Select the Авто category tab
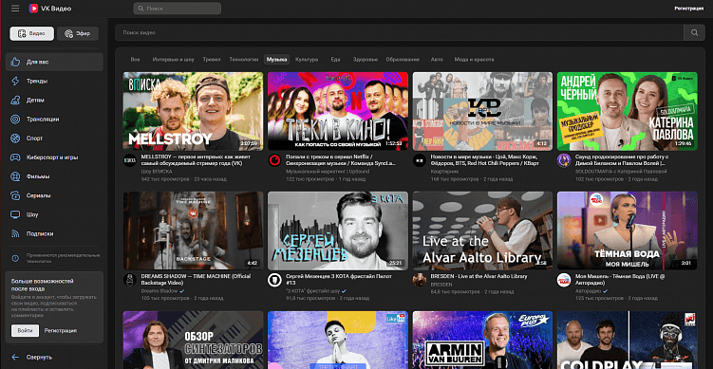The width and height of the screenshot is (713, 369). (437, 60)
